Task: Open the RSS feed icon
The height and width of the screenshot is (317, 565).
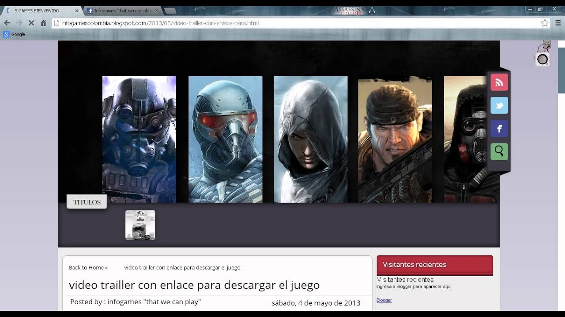Action: point(499,82)
